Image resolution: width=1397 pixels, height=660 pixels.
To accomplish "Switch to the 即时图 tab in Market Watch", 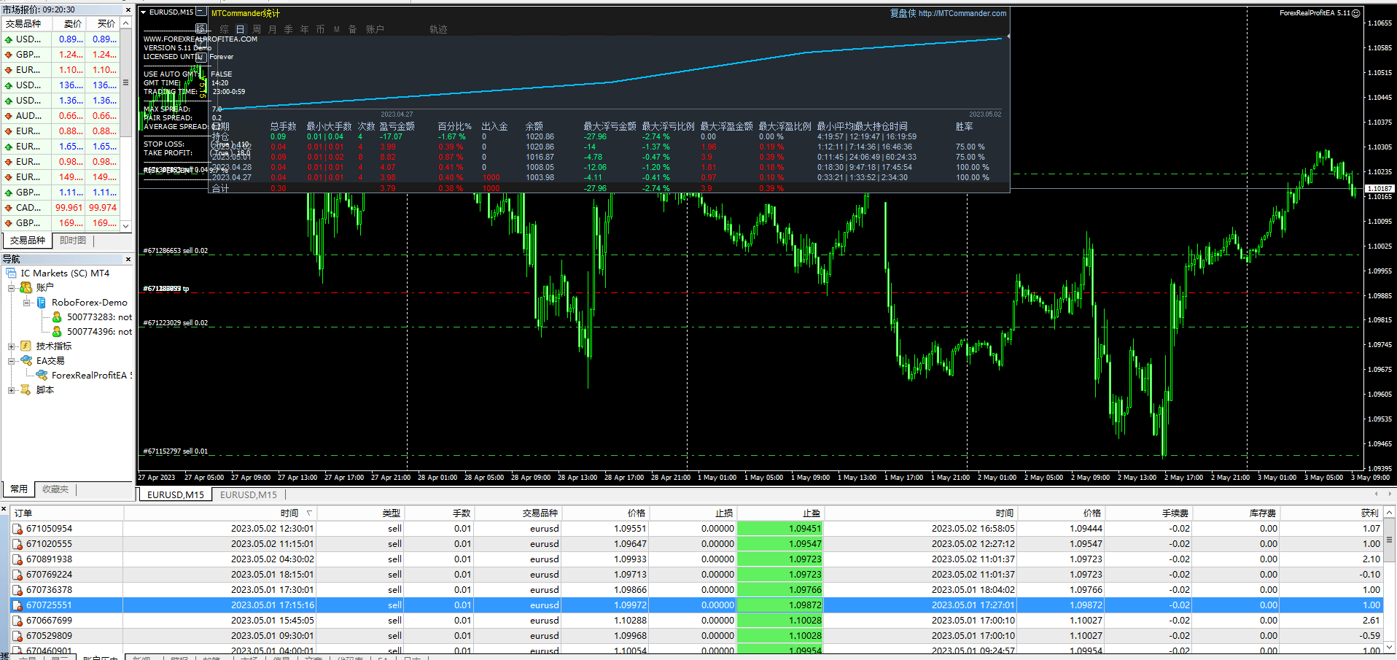I will 73,240.
